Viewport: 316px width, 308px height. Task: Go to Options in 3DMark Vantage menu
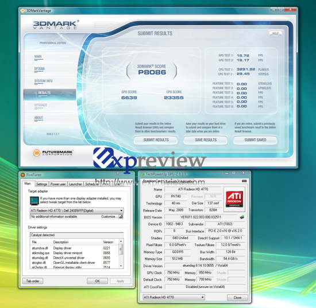[x=39, y=69]
